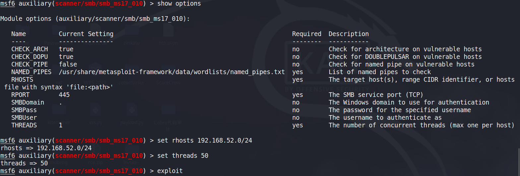This screenshot has height=176, width=520.
Task: Click the Current Setting column header
Action: click(x=86, y=34)
